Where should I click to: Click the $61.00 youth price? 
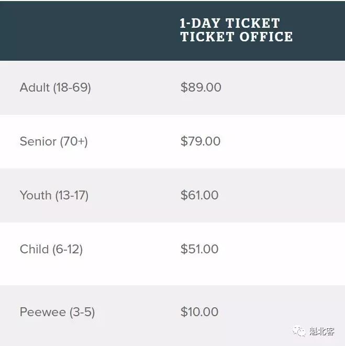199,195
